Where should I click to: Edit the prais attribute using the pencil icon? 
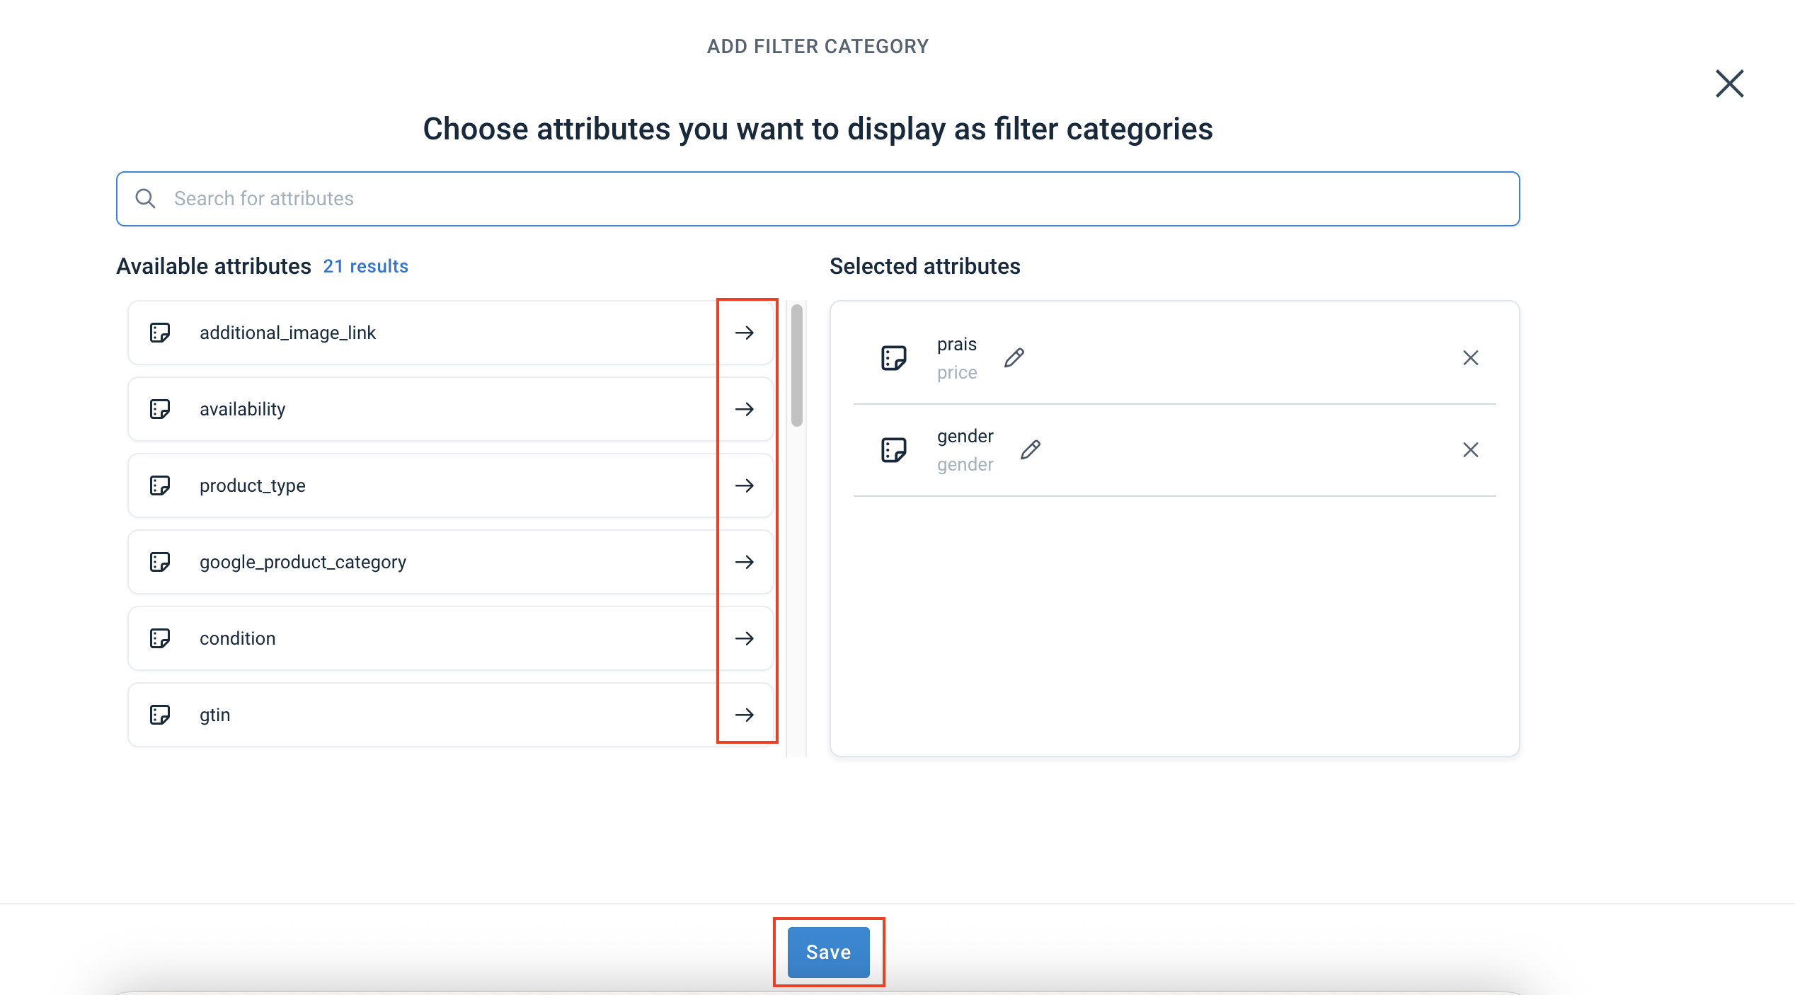(1014, 357)
